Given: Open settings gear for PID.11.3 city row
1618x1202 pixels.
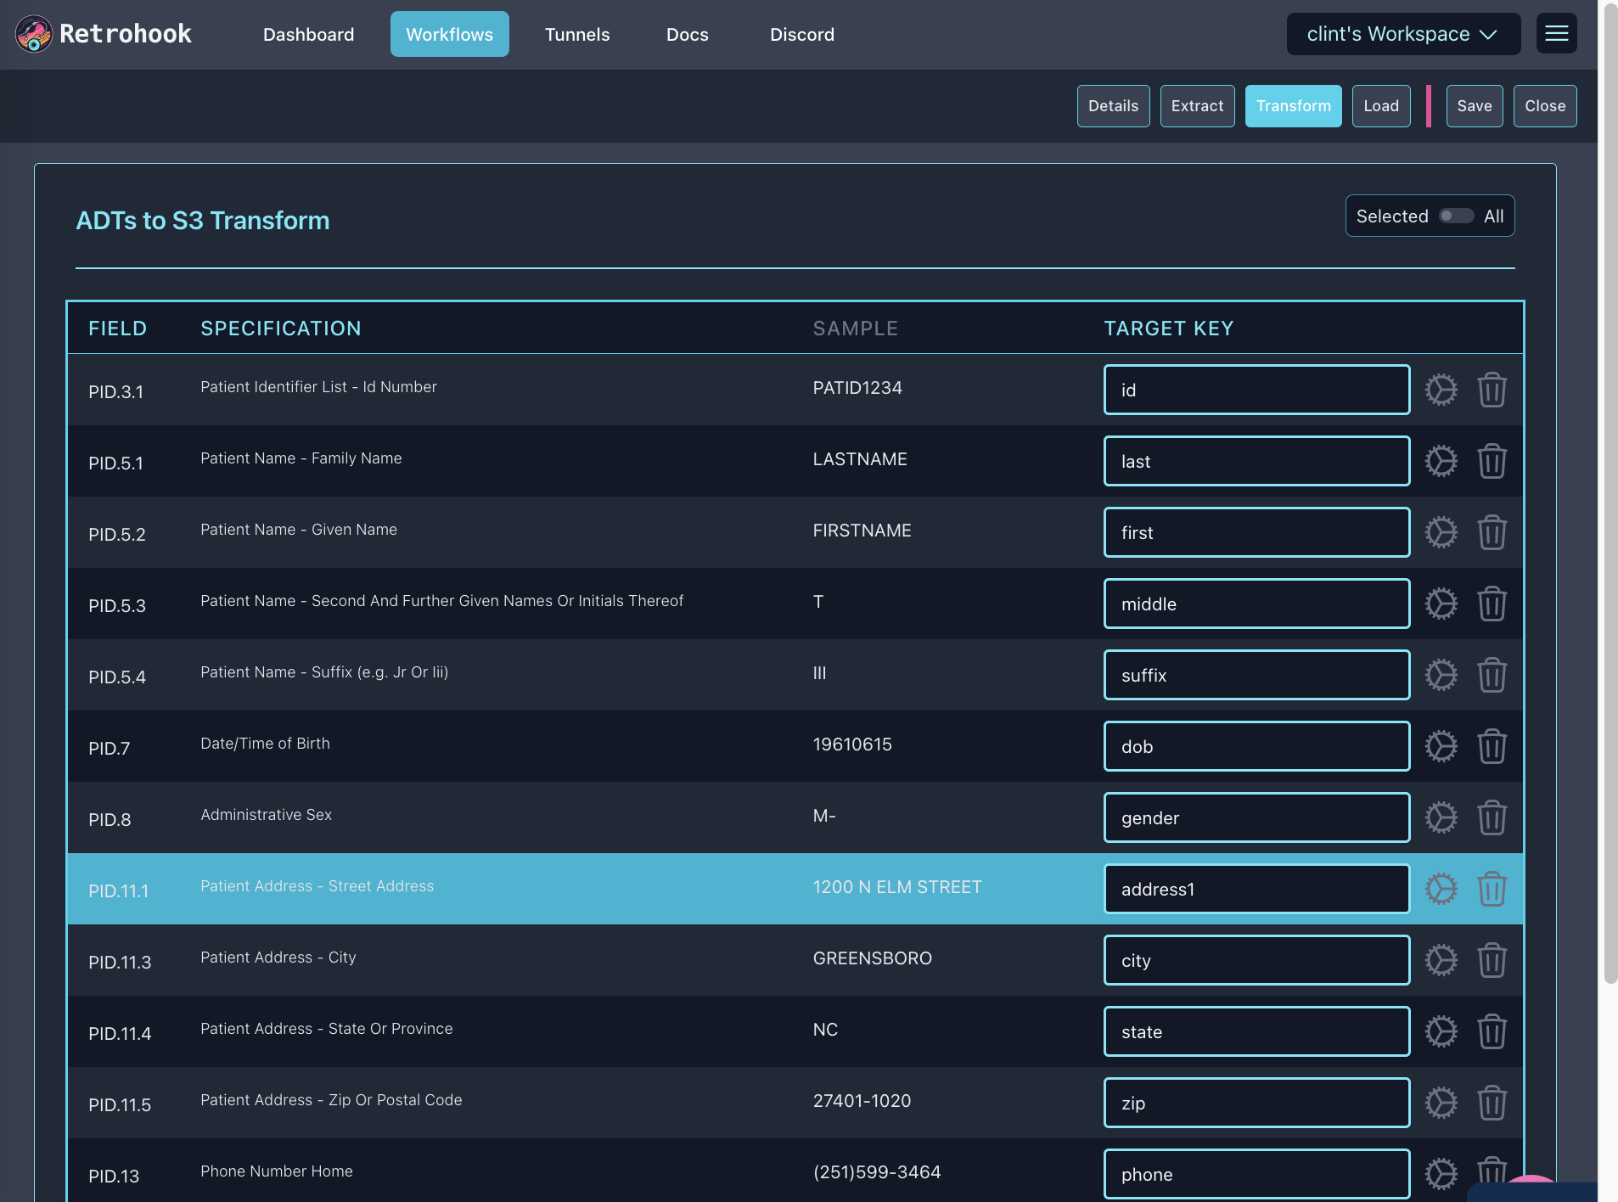Looking at the screenshot, I should (x=1441, y=960).
